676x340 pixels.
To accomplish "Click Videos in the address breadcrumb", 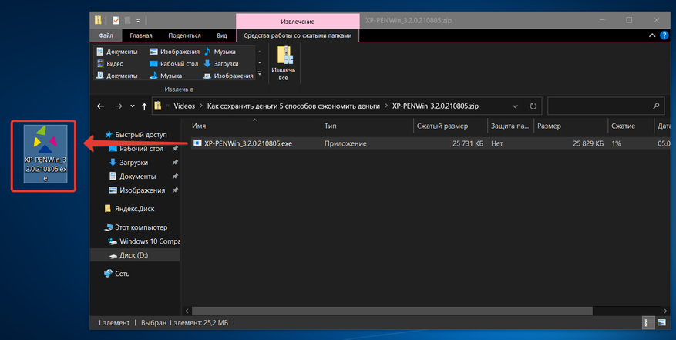I will tap(184, 106).
